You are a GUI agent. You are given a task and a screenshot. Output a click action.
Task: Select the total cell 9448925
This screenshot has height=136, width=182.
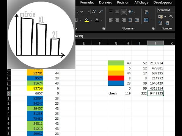click(155, 93)
